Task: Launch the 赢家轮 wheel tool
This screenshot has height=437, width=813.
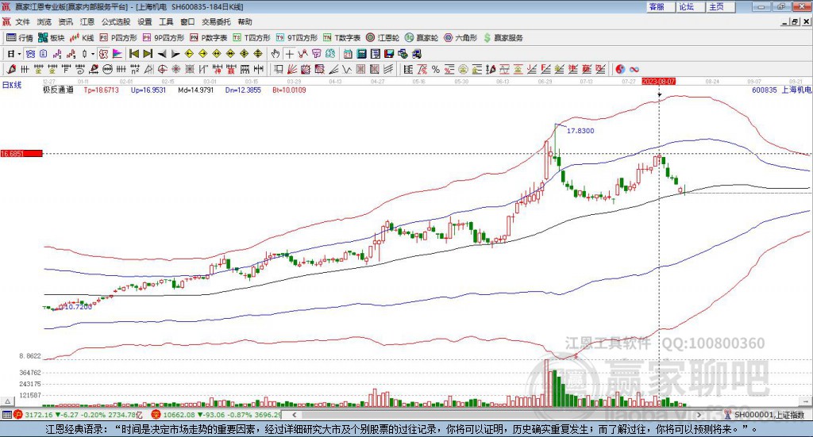Action: (x=422, y=38)
